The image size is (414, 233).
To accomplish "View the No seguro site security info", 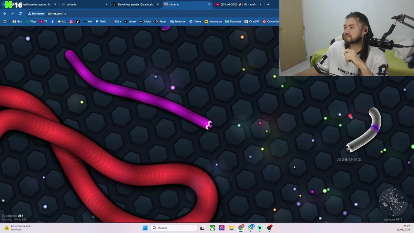I will pyautogui.click(x=36, y=14).
